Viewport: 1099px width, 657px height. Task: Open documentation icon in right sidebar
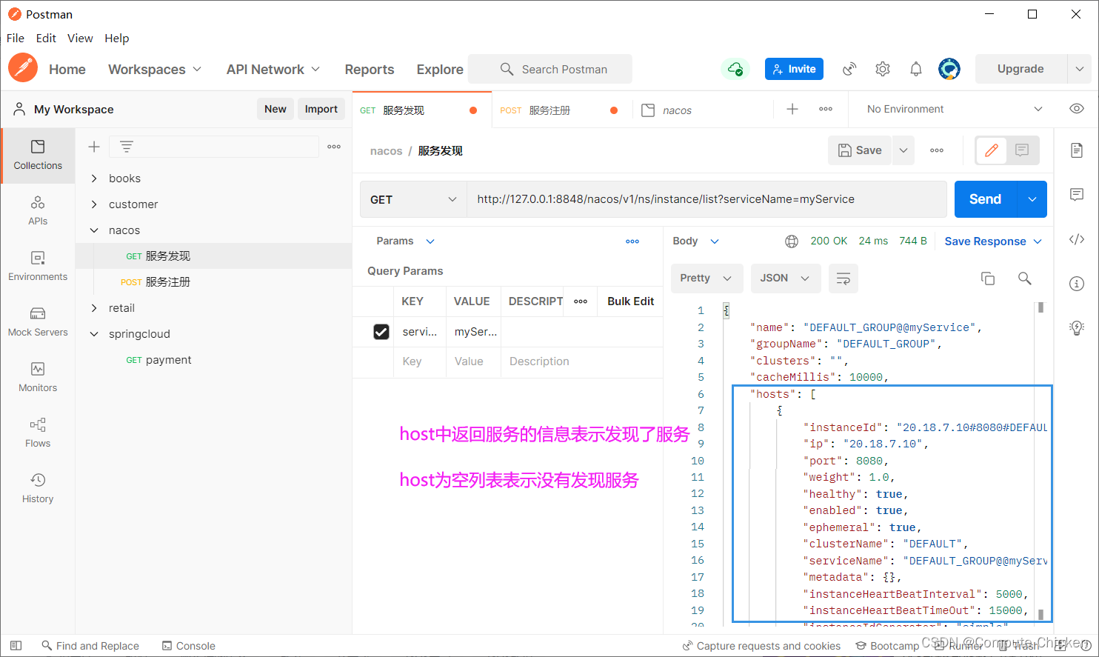click(x=1077, y=150)
